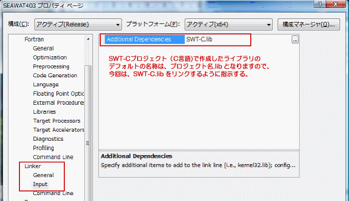This screenshot has height=201, width=349.
Task: Select Command Line under Fortran
Action: point(53,157)
